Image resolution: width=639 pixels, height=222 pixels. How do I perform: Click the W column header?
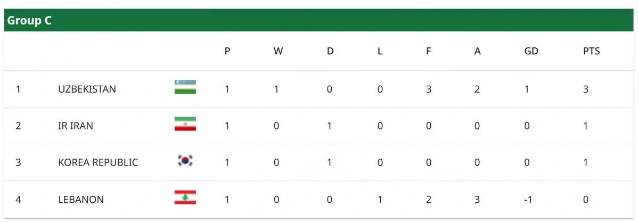278,52
